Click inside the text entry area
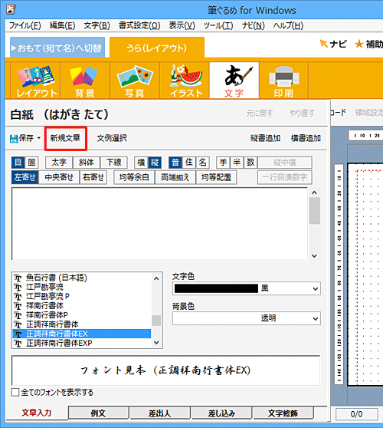 click(160, 224)
